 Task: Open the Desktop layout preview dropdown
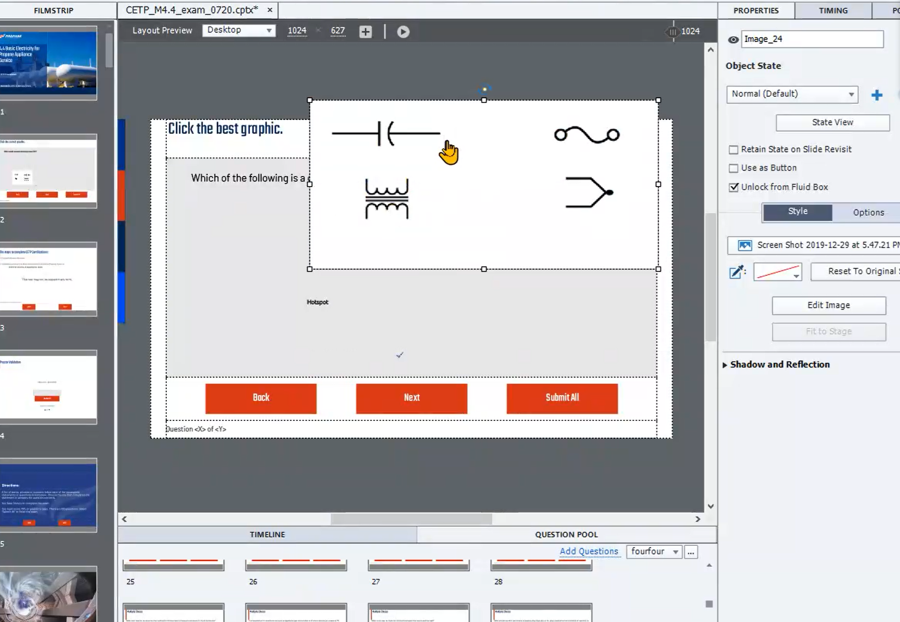tap(239, 30)
